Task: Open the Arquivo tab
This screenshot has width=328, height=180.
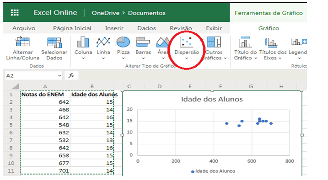Action: click(24, 28)
